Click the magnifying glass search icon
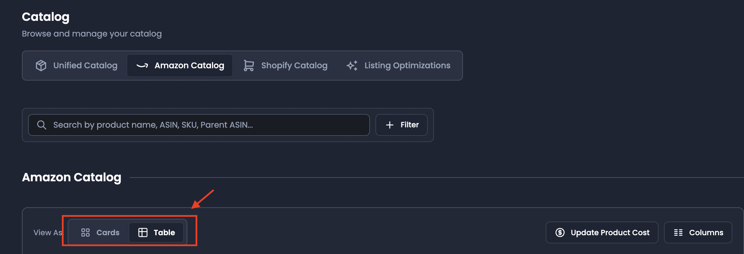This screenshot has width=744, height=254. tap(42, 125)
